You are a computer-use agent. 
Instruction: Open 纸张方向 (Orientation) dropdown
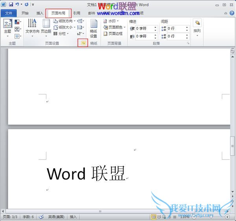[x=64, y=21]
